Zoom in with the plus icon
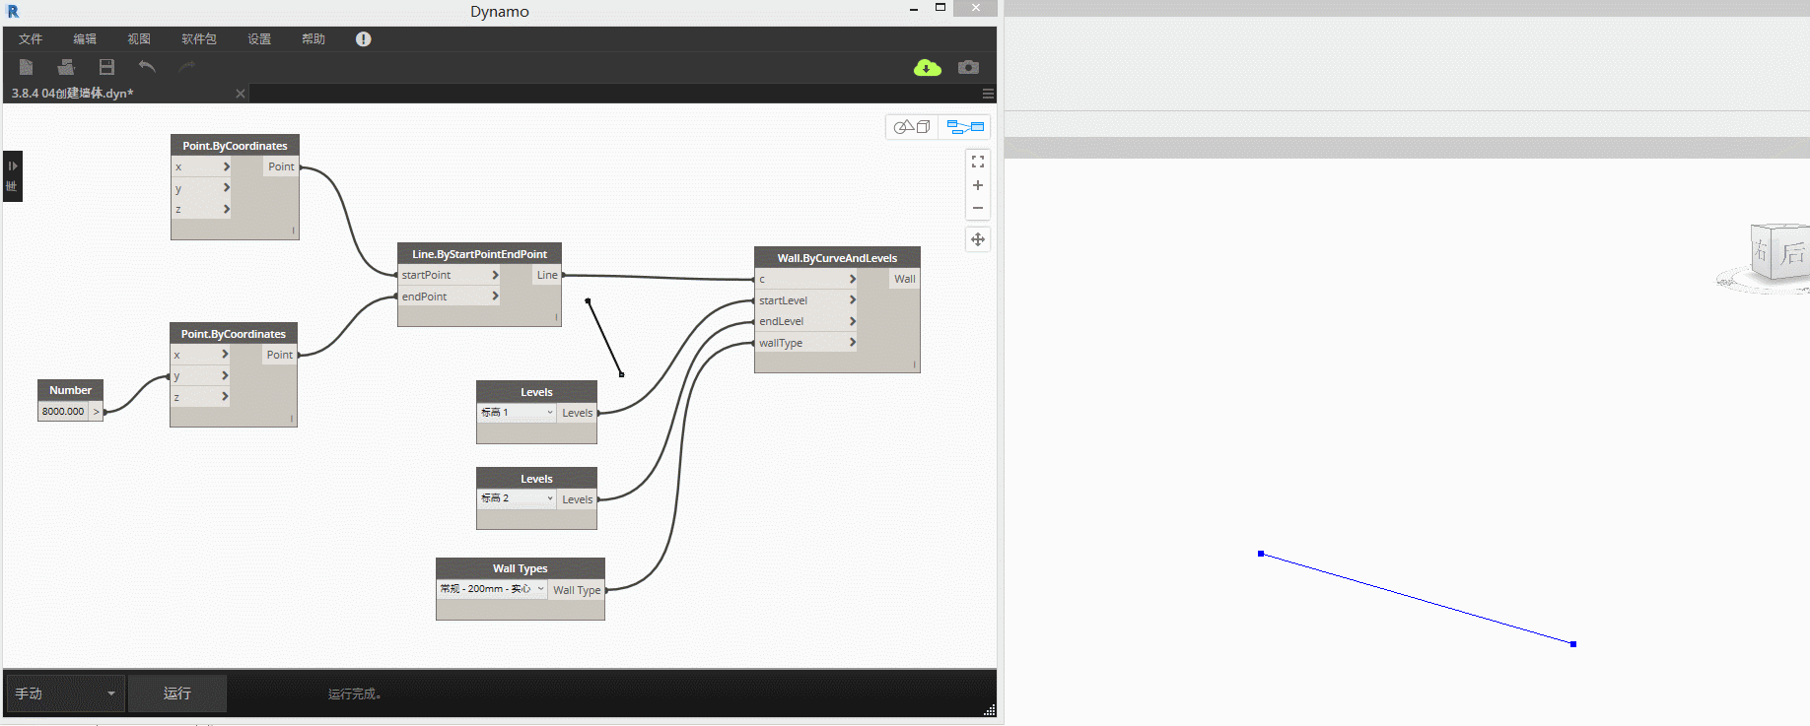Image resolution: width=1810 pixels, height=726 pixels. point(978,185)
